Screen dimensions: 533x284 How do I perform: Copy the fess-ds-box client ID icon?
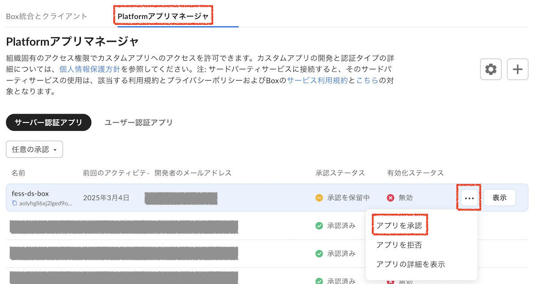pos(14,203)
